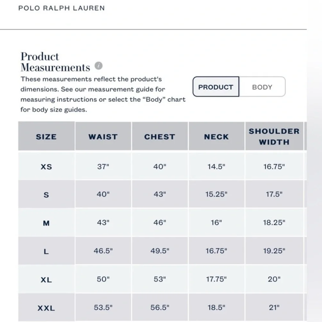The height and width of the screenshot is (322, 322).
Task: Click the L chest value 49.5"
Action: [159, 251]
